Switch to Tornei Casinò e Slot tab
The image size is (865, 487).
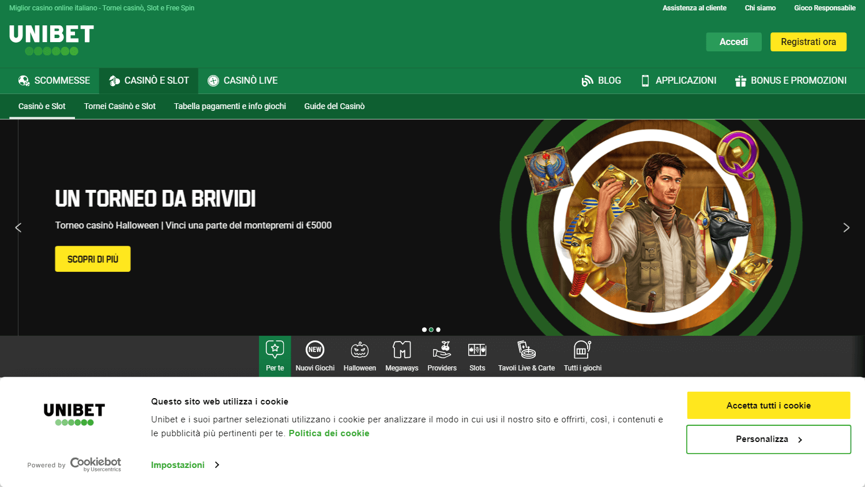pos(120,106)
